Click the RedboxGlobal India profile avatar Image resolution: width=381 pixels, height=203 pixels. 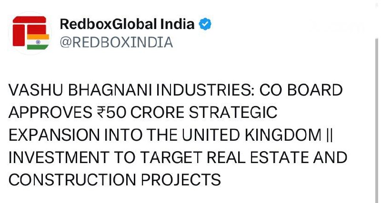(x=30, y=33)
